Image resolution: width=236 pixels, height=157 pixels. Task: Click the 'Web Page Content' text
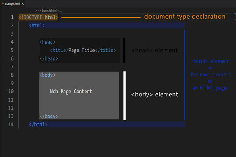71,92
